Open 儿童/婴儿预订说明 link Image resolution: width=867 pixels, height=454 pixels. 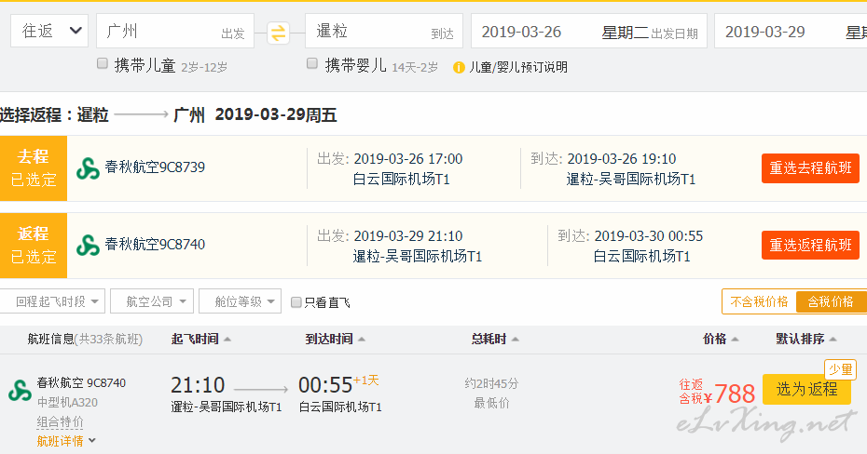(518, 67)
